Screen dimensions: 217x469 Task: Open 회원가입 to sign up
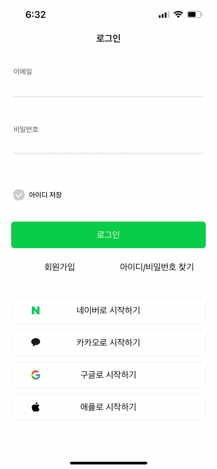[x=59, y=267]
